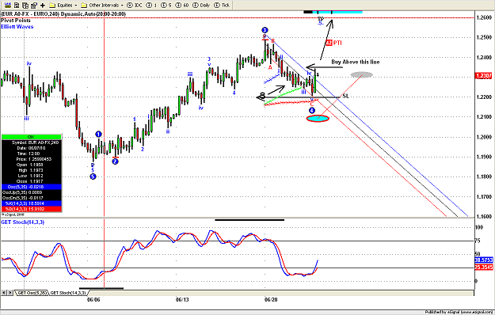Click the red PTI label
Screen dimensions: 495x315
(x=337, y=43)
